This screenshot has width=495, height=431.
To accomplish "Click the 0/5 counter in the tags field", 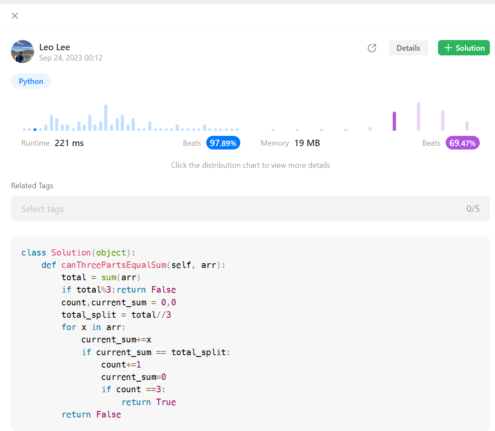I will 473,208.
